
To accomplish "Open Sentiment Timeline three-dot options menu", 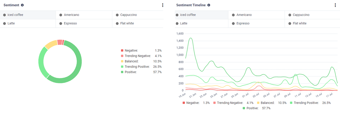I will click(335, 5).
